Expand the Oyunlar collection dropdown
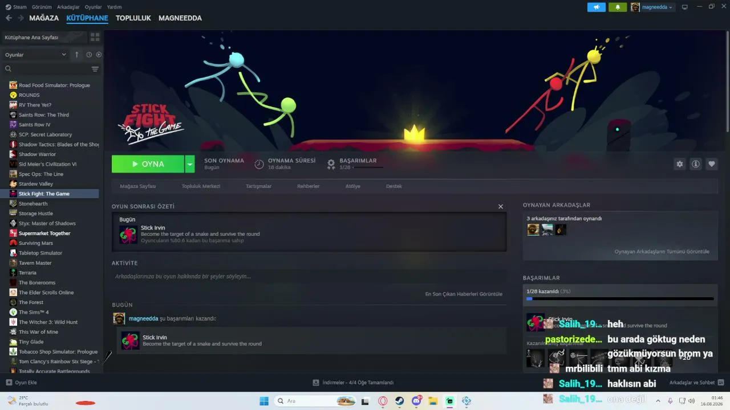730x410 pixels. 36,55
